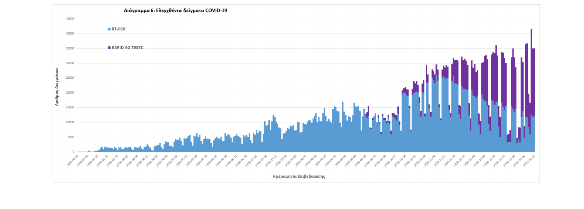
Task: Select the horizontal axis title 'Ημερομηνία Επιβεβαίωσης'
Action: [299, 176]
